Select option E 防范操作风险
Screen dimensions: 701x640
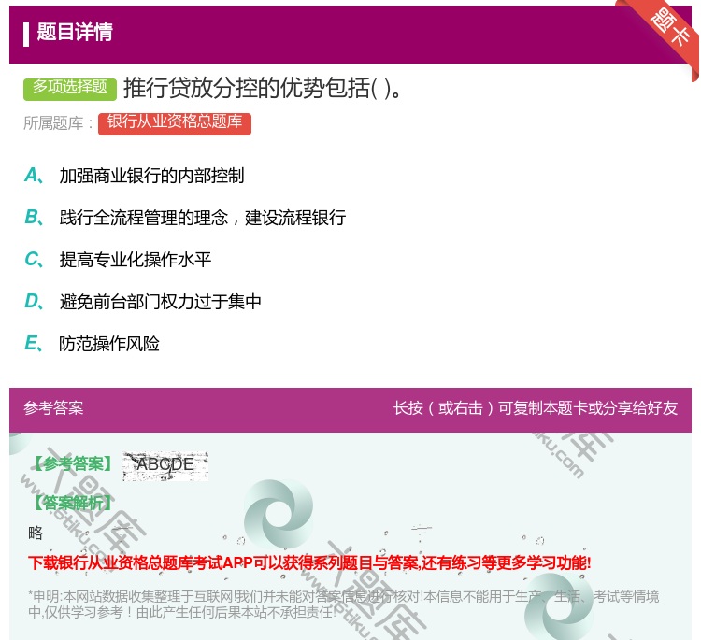[x=109, y=344]
